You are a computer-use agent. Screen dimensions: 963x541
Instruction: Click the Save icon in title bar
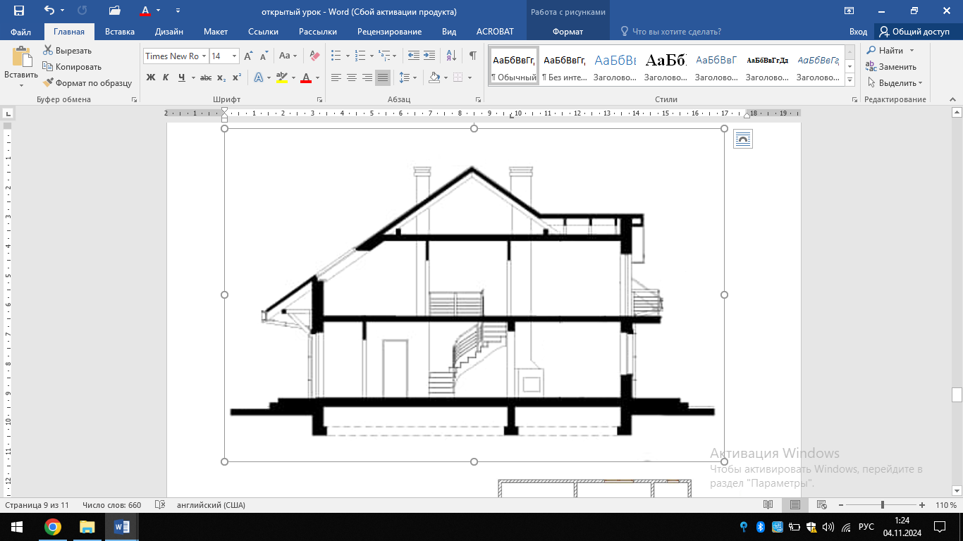pos(19,11)
